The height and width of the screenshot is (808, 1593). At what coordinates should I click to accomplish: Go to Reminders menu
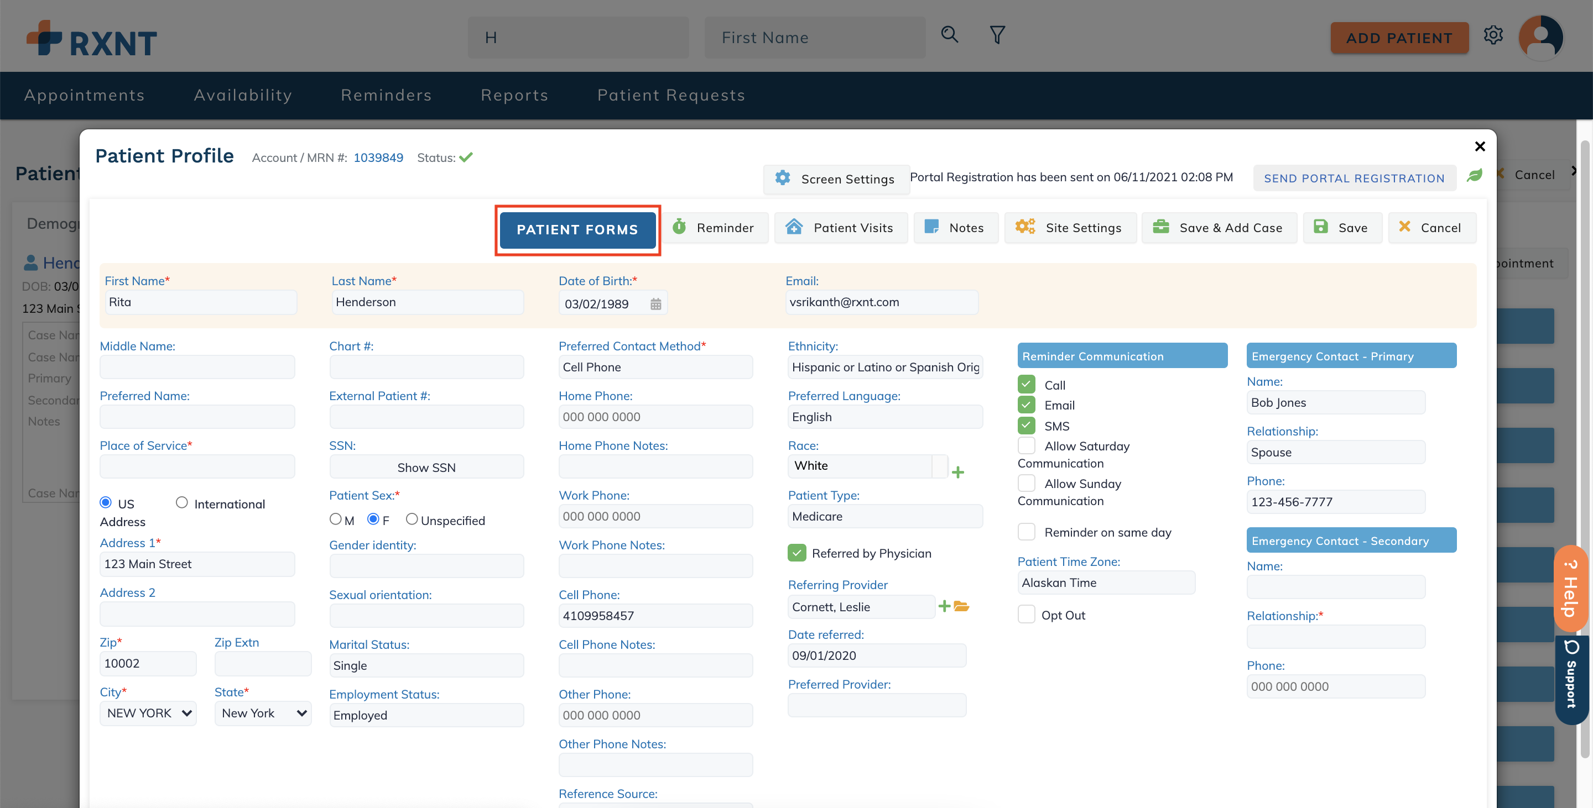coord(387,95)
